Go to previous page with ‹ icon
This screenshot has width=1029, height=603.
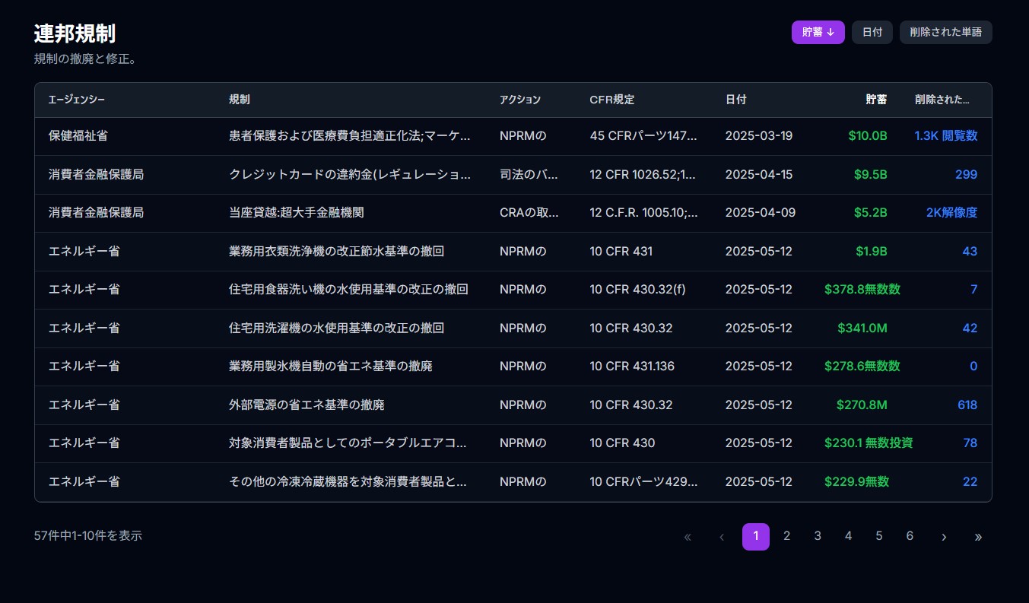click(721, 536)
